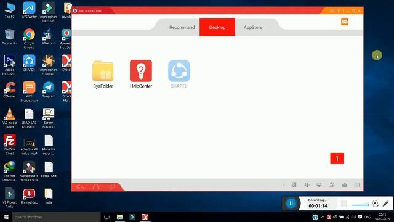Expand the emulator toolbar chevron
This screenshot has width=394, height=222.
[283, 185]
